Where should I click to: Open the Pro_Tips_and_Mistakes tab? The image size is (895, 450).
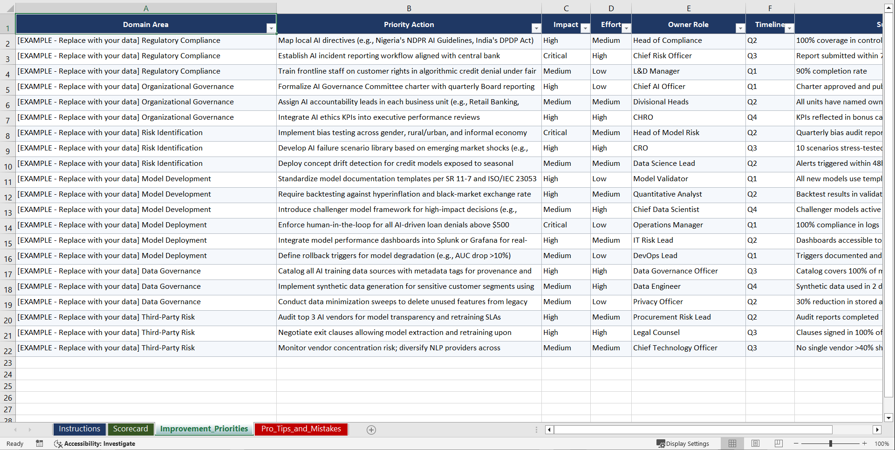[301, 429]
